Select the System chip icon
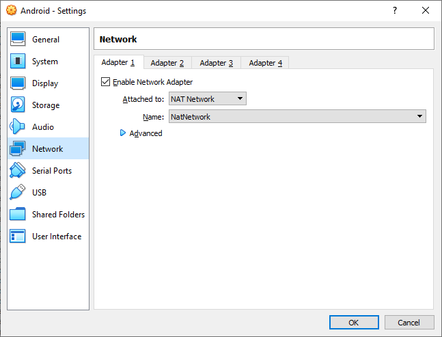Viewport: 442px width, 337px height. click(18, 61)
